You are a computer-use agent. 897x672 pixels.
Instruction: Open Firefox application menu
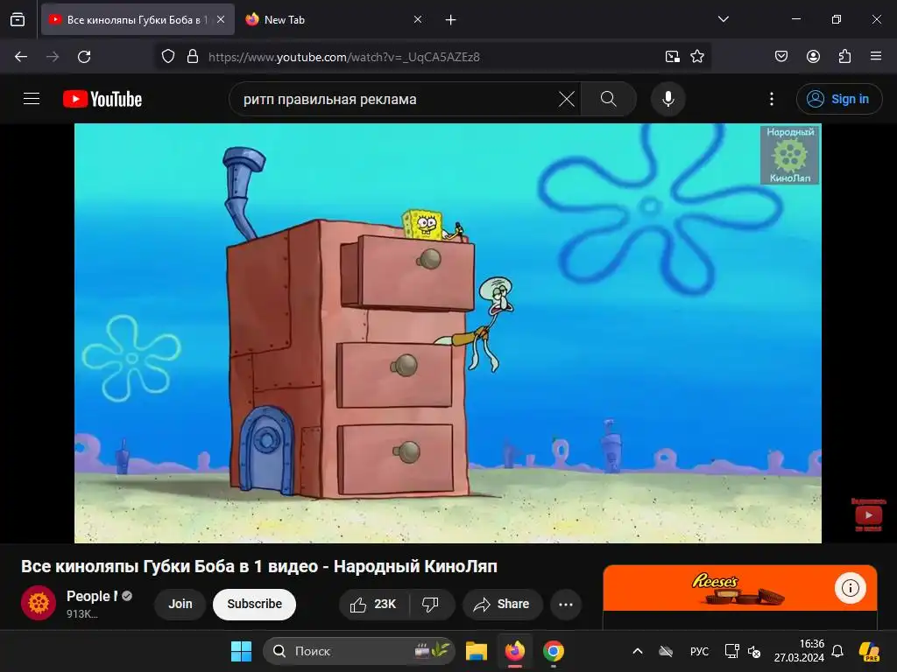pos(876,57)
